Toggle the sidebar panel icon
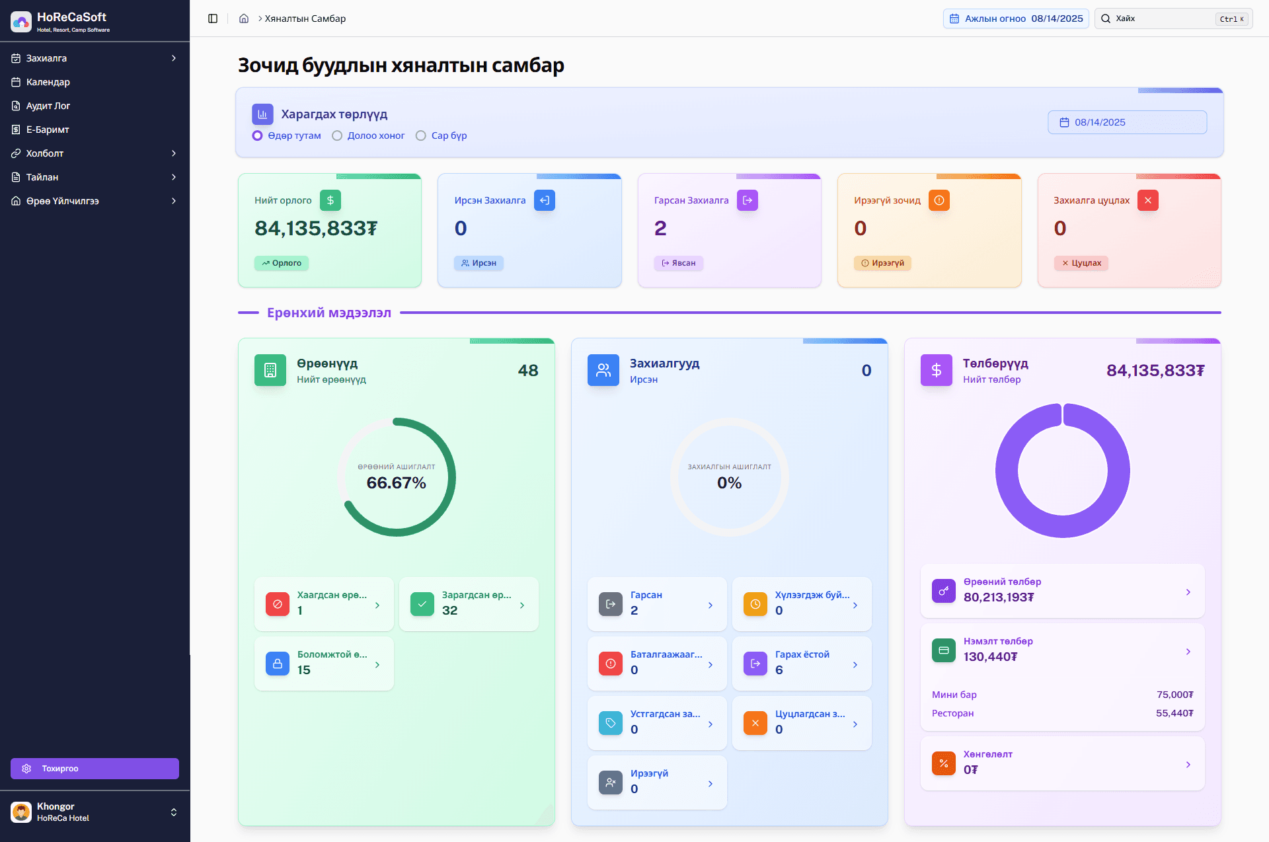 tap(213, 19)
